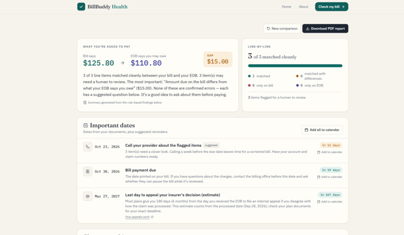Start a New comparison

click(x=282, y=29)
